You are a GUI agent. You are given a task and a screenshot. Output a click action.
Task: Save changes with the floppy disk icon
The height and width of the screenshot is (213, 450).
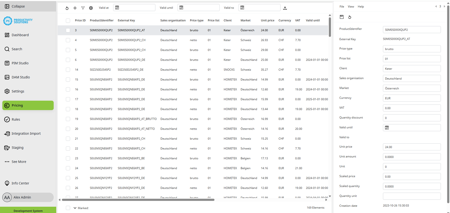click(342, 17)
